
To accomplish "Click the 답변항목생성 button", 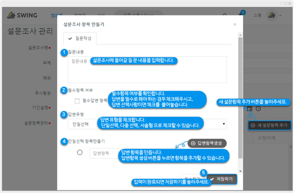I will click(207, 143).
